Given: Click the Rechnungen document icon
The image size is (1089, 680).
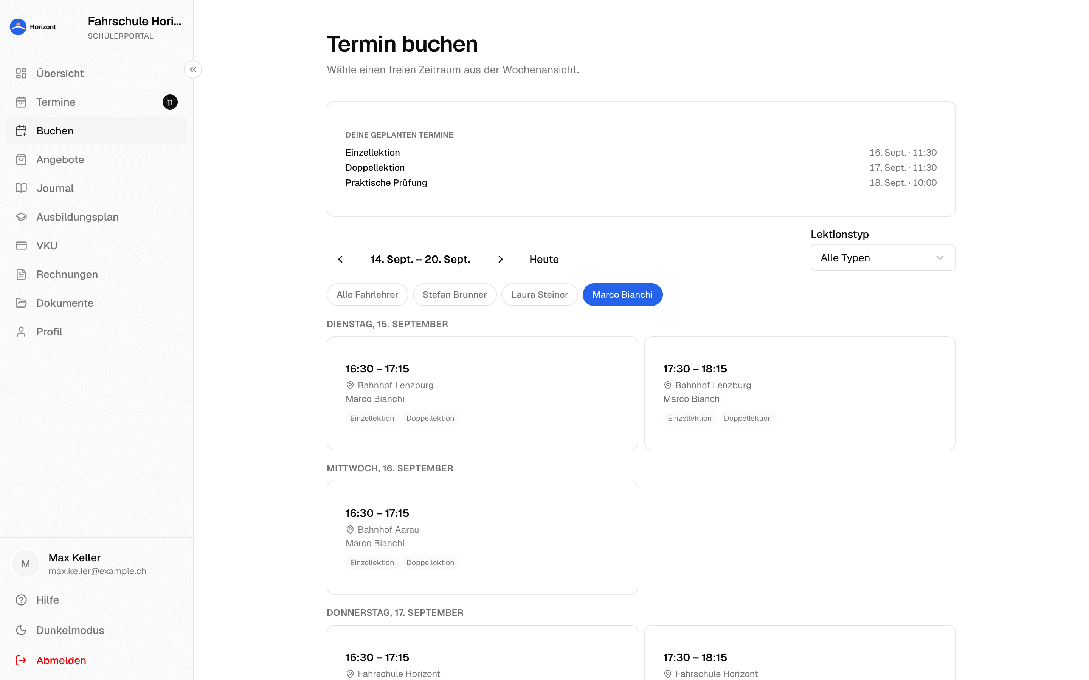Looking at the screenshot, I should (21, 274).
